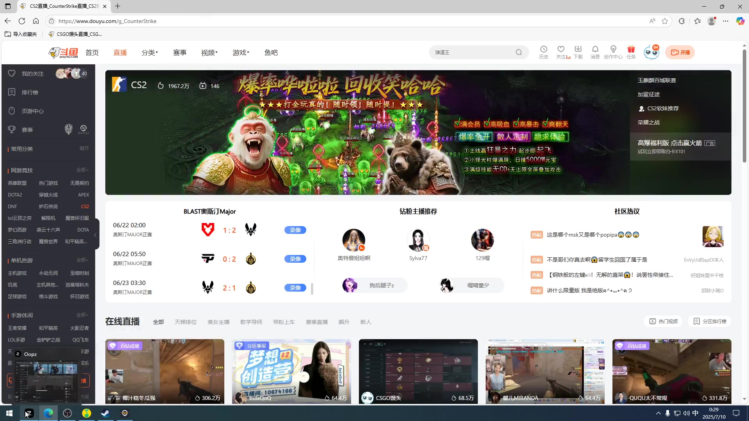Select the 首页 navigation tab
Screen dimensions: 749x421
pos(92,53)
